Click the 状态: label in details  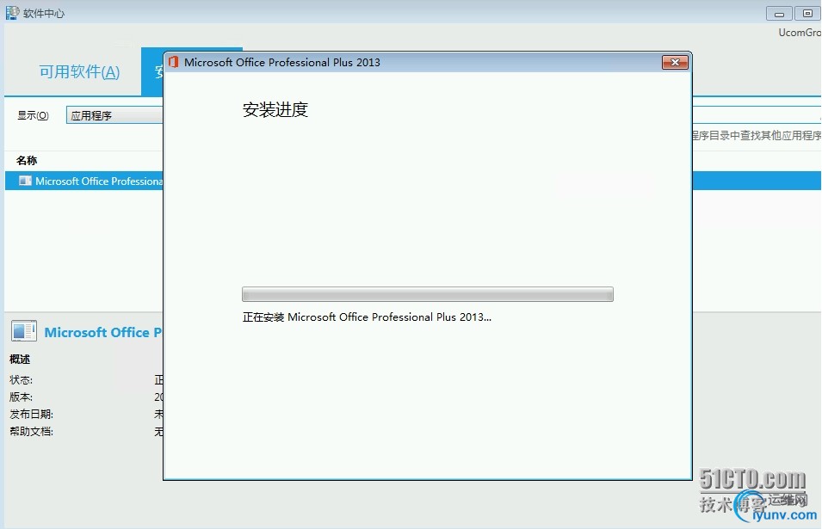pos(21,379)
